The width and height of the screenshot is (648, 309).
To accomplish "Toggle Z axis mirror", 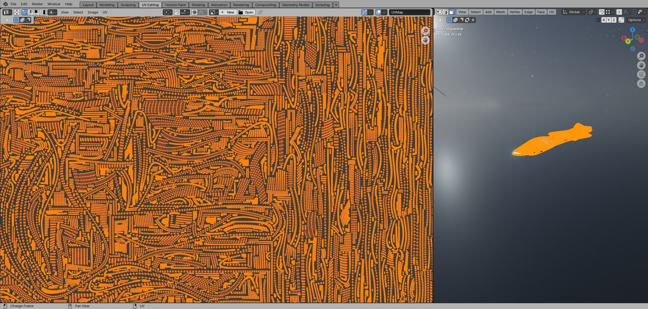I will click(614, 20).
